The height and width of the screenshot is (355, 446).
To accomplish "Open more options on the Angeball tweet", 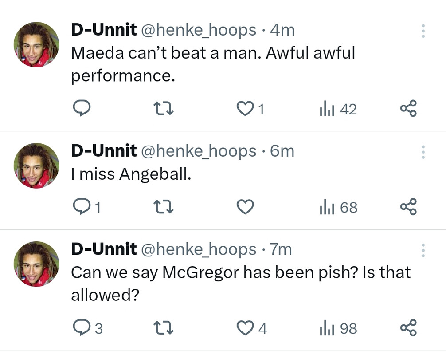I will tap(423, 152).
